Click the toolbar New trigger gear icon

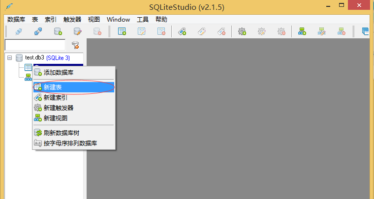click(242, 31)
